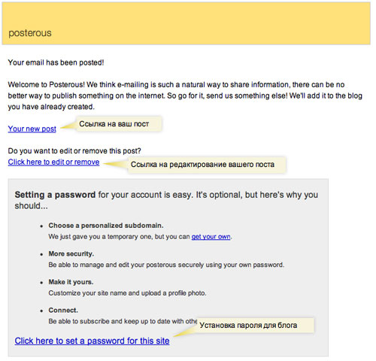Click the 'More security.' bullet heading
The image size is (376, 361).
click(x=71, y=253)
